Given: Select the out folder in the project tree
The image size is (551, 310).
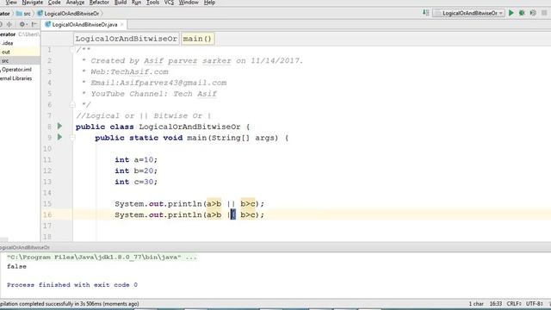Looking at the screenshot, I should click(x=6, y=52).
